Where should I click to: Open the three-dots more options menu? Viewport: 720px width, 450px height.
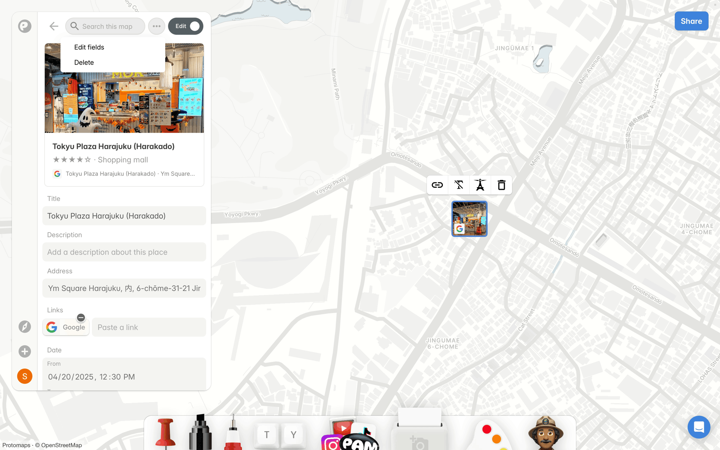coord(156,26)
